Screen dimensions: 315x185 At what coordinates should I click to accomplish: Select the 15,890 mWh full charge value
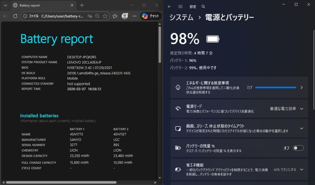79,163
